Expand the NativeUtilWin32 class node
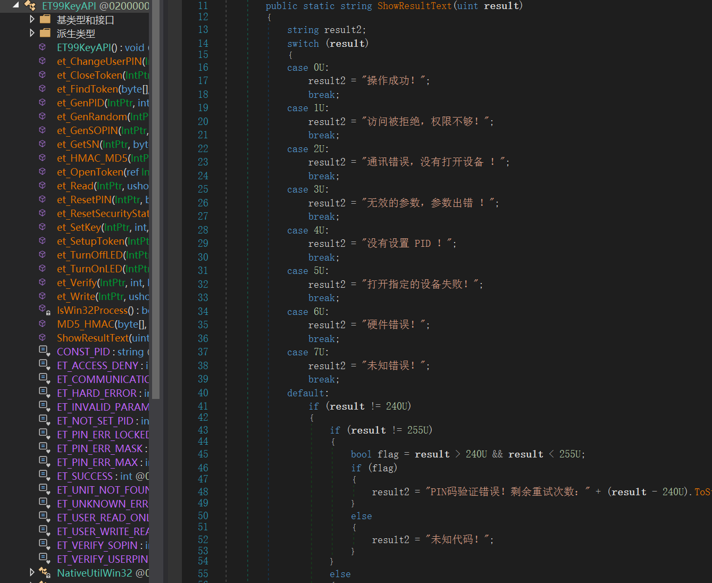The image size is (712, 583). pos(32,572)
